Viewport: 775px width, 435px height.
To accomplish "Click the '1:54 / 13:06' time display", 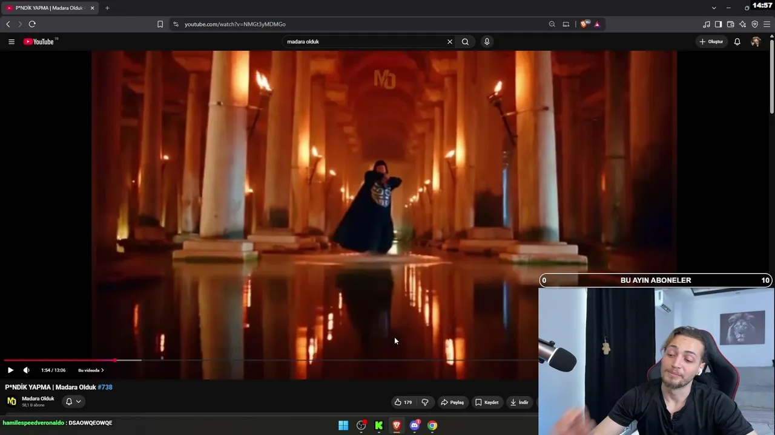I will (53, 370).
